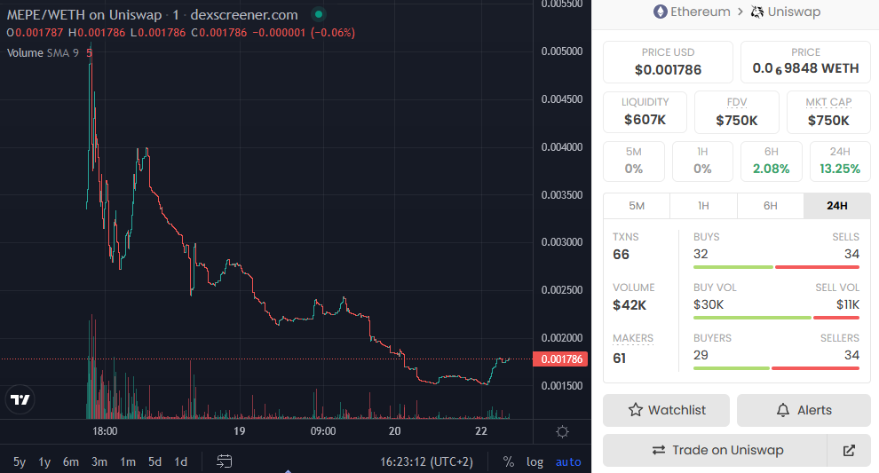Click the PRICE USD $0.001786 box

668,61
